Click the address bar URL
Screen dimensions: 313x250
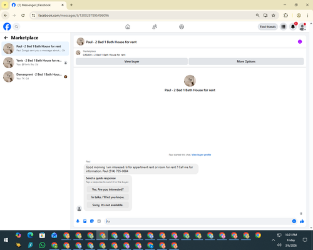point(73,16)
